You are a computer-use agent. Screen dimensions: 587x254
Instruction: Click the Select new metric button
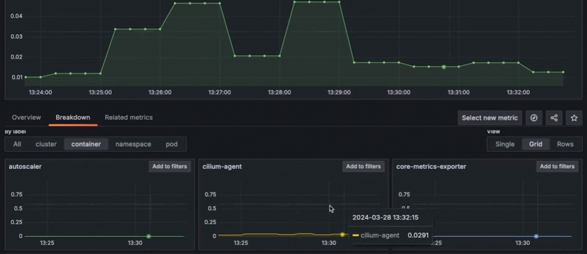click(490, 118)
